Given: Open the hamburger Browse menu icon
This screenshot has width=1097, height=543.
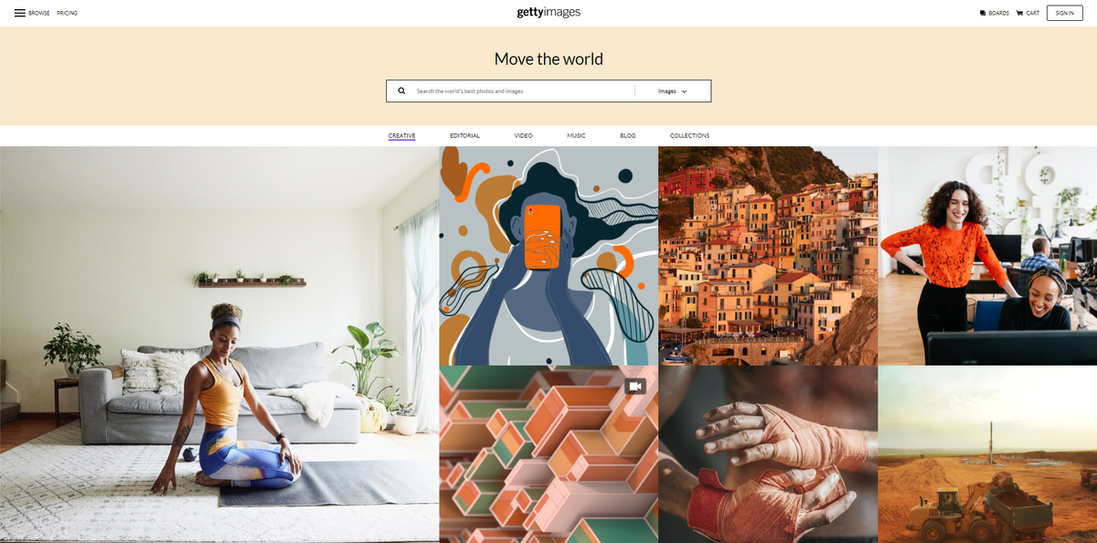Looking at the screenshot, I should 19,13.
